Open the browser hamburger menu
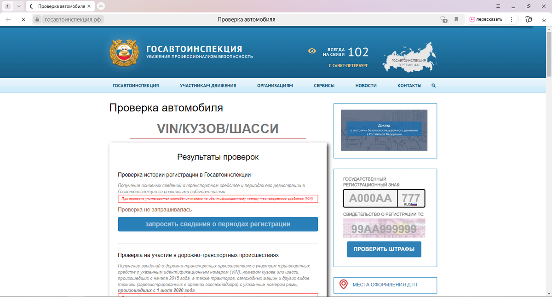 (x=498, y=6)
